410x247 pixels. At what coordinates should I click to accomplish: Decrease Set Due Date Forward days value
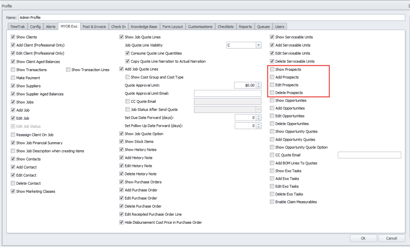click(x=259, y=119)
